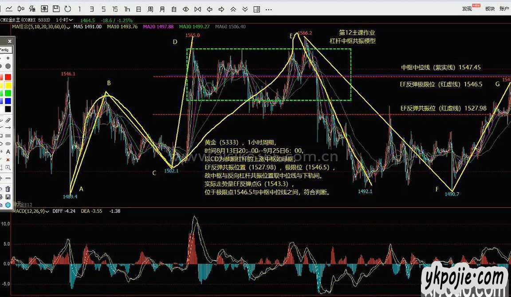511x297 pixels.
Task: Pick the yellow color swatch
Action: [8, 85]
